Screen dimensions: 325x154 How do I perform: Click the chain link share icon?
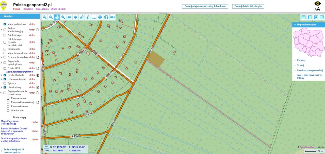82,17
